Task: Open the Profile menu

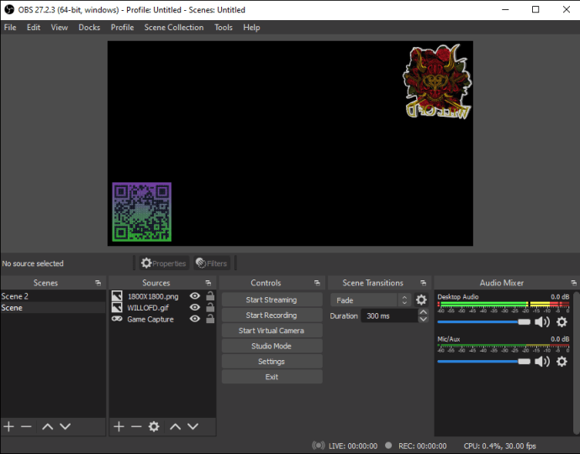Action: point(122,28)
